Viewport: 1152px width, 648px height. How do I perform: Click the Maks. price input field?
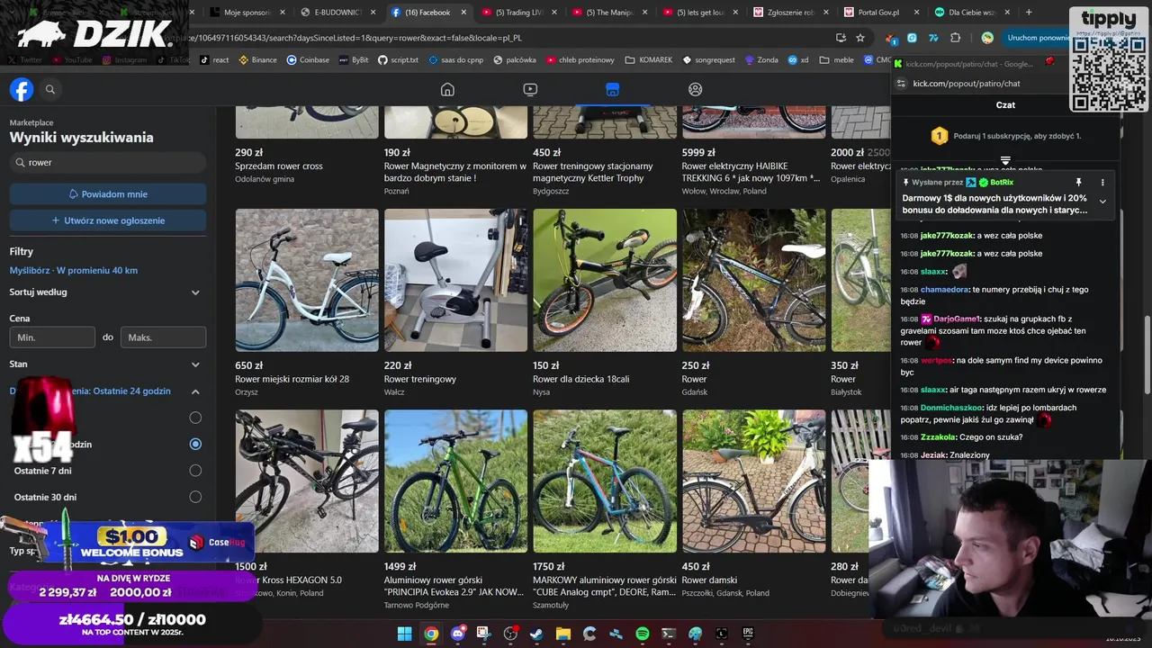pyautogui.click(x=163, y=337)
